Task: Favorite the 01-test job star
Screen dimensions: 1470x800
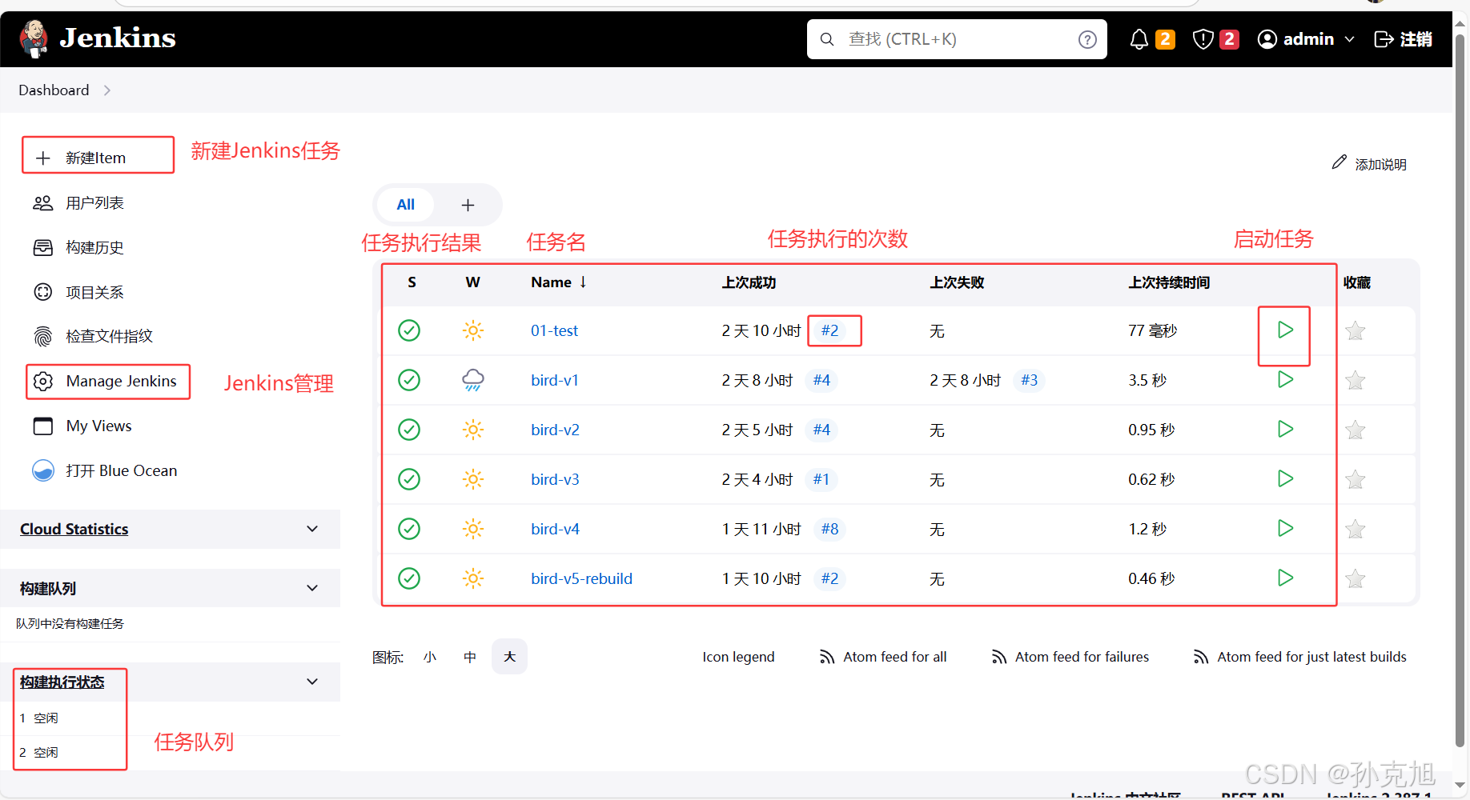Action: [1355, 330]
